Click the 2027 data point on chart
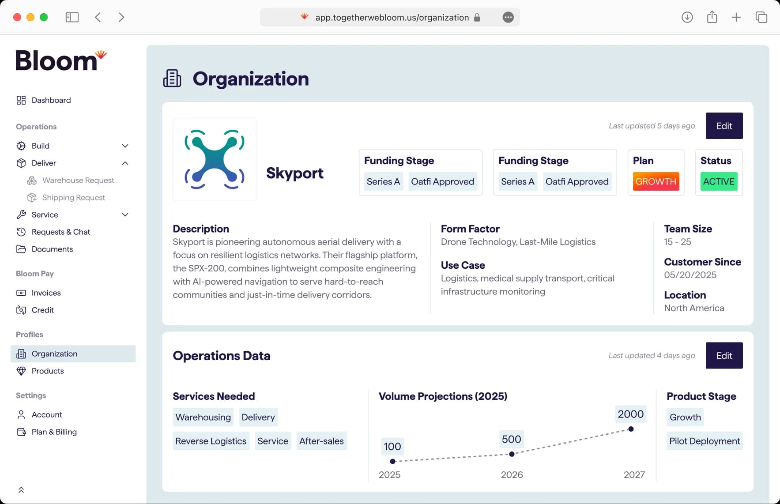780x504 pixels. pyautogui.click(x=631, y=429)
